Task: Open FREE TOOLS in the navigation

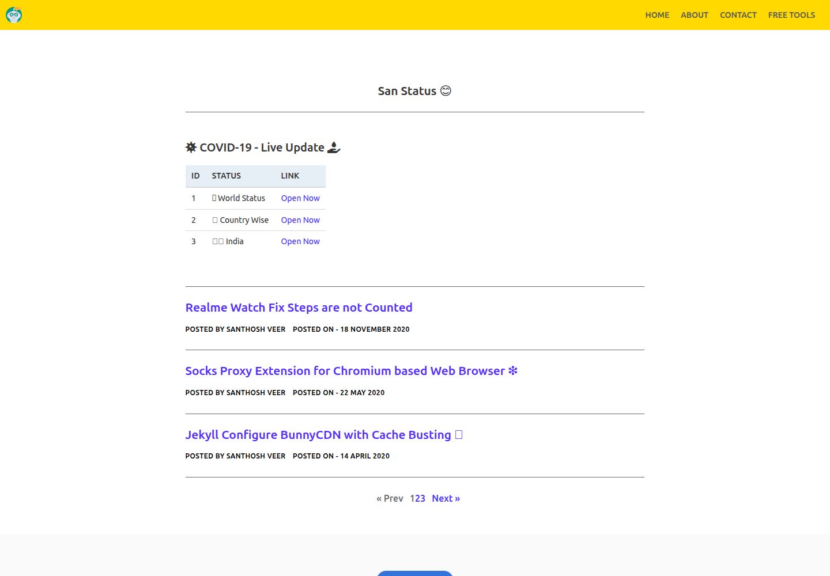Action: [x=791, y=15]
